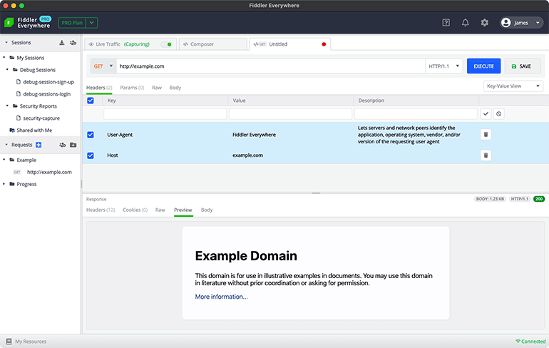The height and width of the screenshot is (348, 549).
Task: Expand the Progress folder
Action: [4, 184]
